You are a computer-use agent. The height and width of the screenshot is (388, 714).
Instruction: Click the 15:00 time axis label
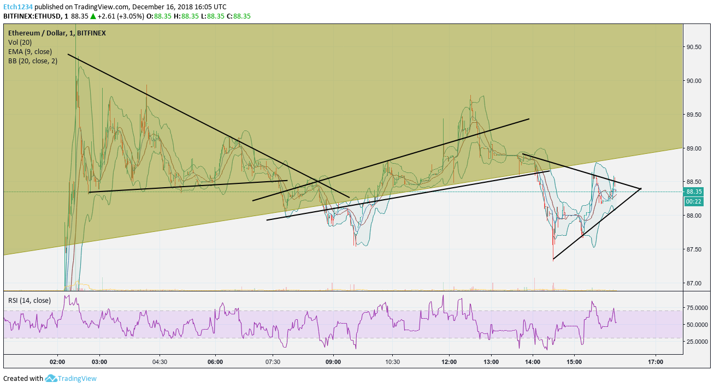click(574, 362)
